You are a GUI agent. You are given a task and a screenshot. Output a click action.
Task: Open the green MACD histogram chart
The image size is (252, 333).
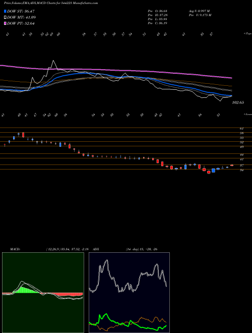(x=43, y=293)
